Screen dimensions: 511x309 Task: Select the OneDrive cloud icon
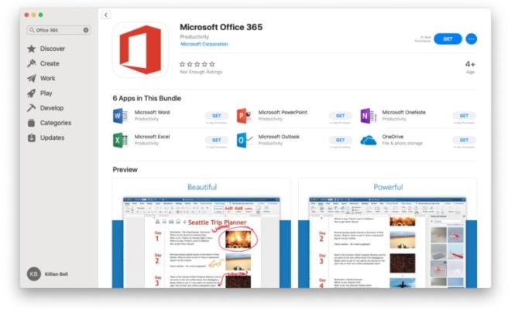pyautogui.click(x=367, y=140)
